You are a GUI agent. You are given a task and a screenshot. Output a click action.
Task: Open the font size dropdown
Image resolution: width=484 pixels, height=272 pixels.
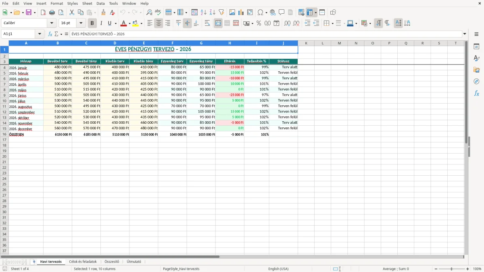point(81,23)
